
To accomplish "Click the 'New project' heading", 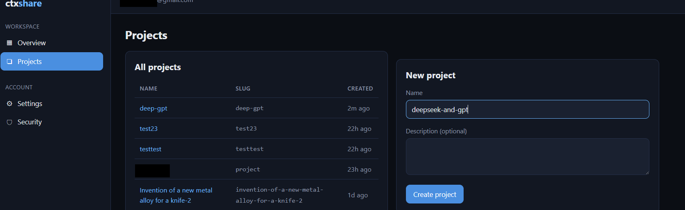I will coord(430,75).
